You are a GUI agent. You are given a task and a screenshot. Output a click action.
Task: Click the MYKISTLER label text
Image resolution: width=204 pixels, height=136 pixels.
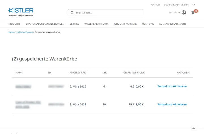[x=175, y=12]
